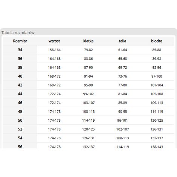Image resolution: width=177 pixels, height=177 pixels.
Task: Click the Rozmiar column header
Action: tap(20, 41)
